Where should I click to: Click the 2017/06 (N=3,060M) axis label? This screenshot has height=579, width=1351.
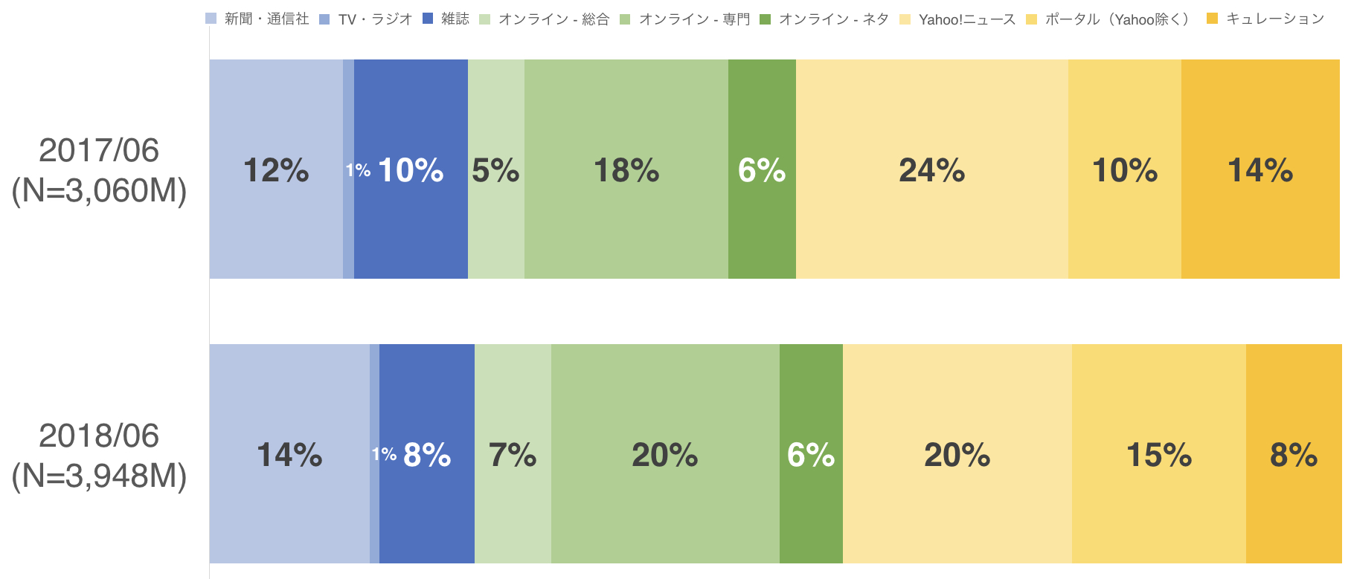[x=99, y=171]
